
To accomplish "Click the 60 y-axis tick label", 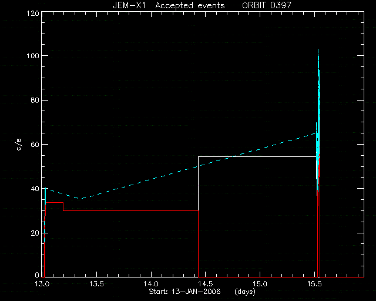I will pos(35,145).
